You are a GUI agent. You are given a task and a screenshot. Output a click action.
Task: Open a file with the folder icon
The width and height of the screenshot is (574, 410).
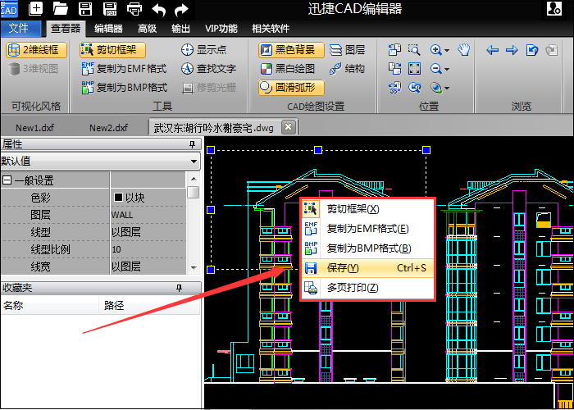pyautogui.click(x=61, y=9)
